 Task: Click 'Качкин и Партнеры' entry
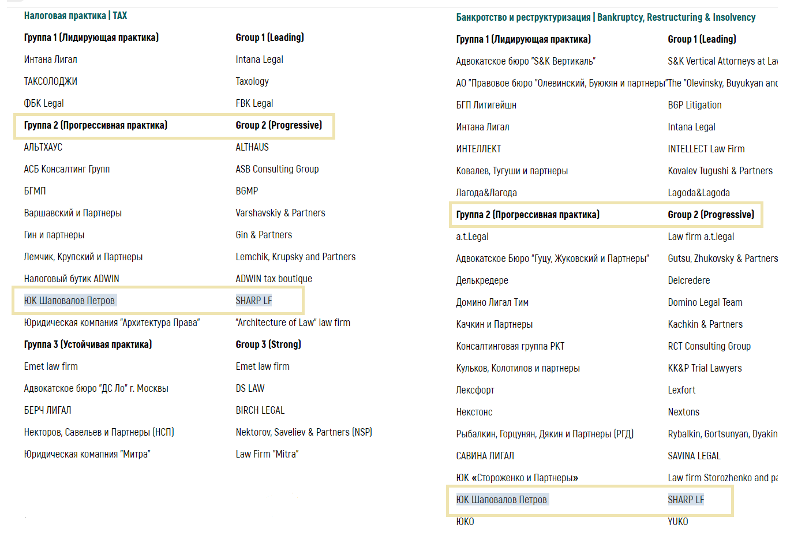click(x=495, y=324)
